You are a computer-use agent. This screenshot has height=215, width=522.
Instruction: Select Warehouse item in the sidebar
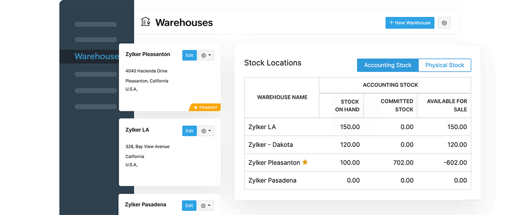pyautogui.click(x=96, y=57)
